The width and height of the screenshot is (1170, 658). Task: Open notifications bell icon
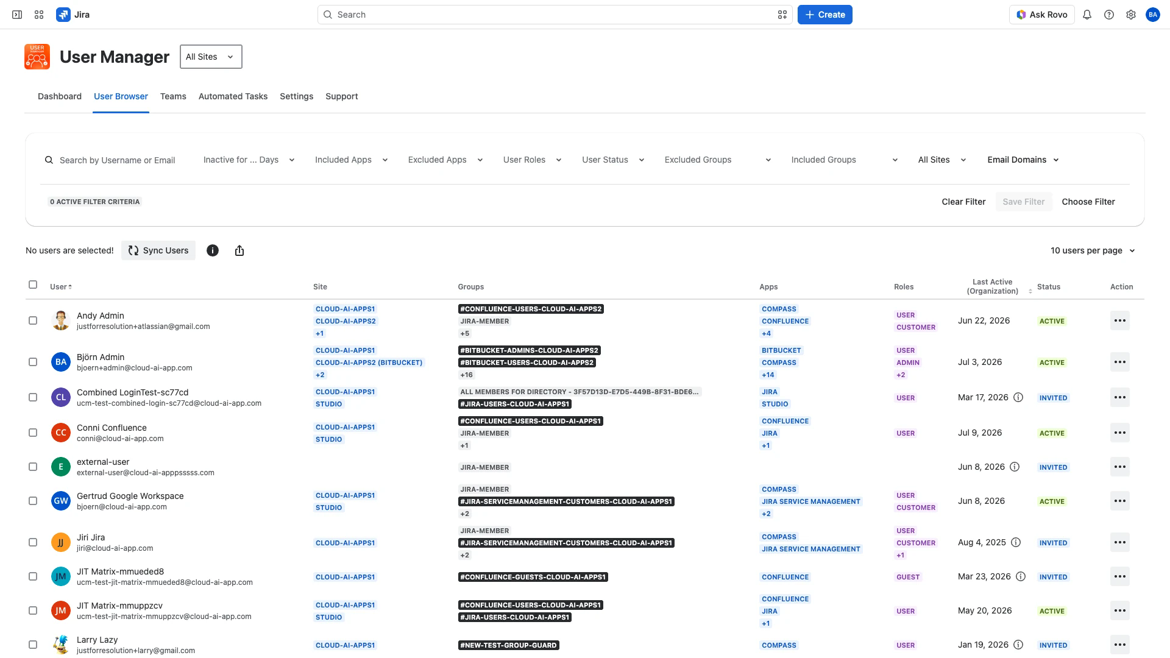1087,15
